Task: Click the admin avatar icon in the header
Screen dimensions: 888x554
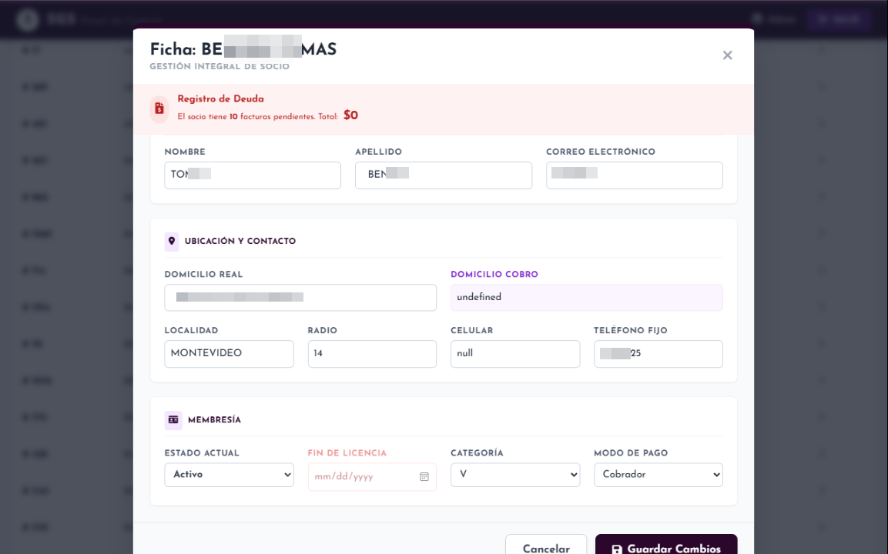Action: pos(759,19)
